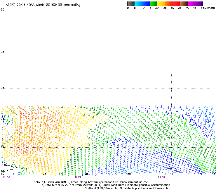Click the legend tick label 40
This screenshot has width=216, height=190.
(187, 8)
